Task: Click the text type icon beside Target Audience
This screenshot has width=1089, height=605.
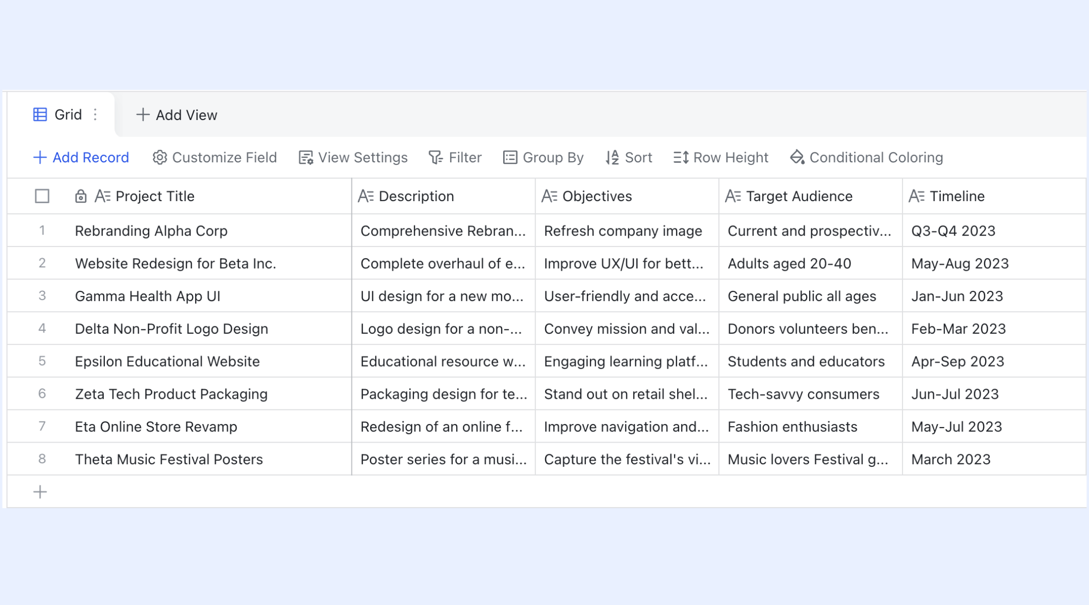Action: click(x=733, y=196)
